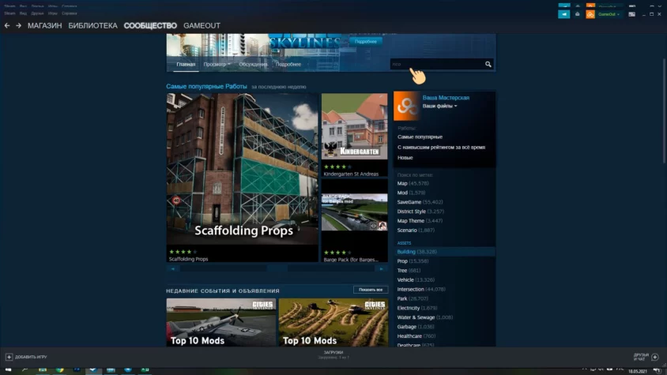Viewport: 667px width, 375px height.
Task: Go to БИБЛИОТЕКА section
Action: click(x=92, y=25)
